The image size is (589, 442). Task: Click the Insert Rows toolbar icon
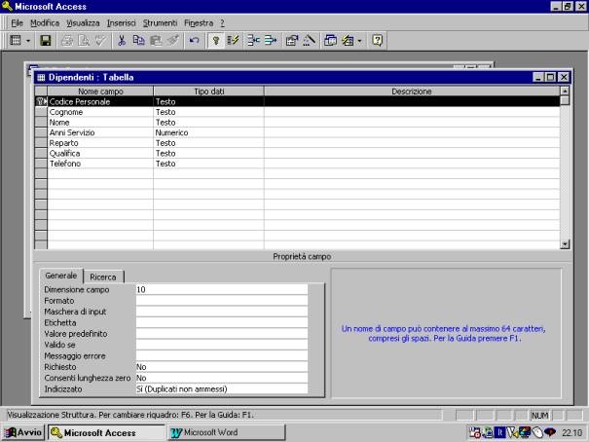point(253,40)
